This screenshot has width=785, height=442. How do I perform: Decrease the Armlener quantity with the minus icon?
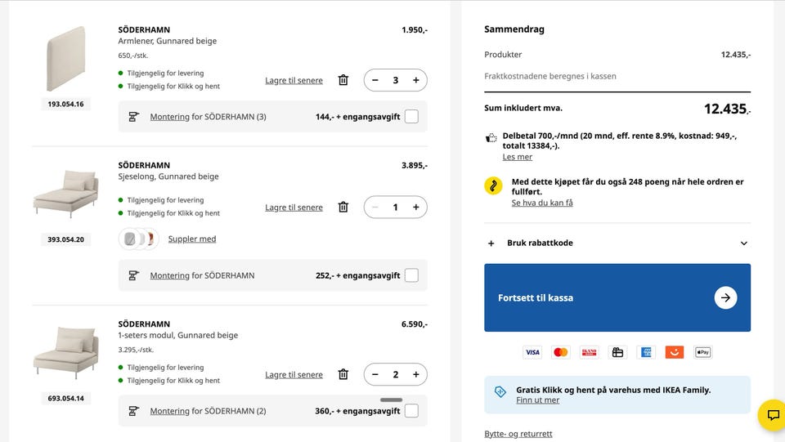(x=375, y=80)
